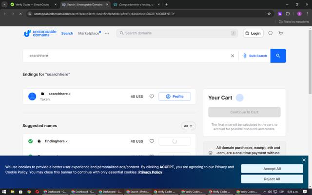Open the notification center icon
The image size is (312, 195).
click(305, 192)
